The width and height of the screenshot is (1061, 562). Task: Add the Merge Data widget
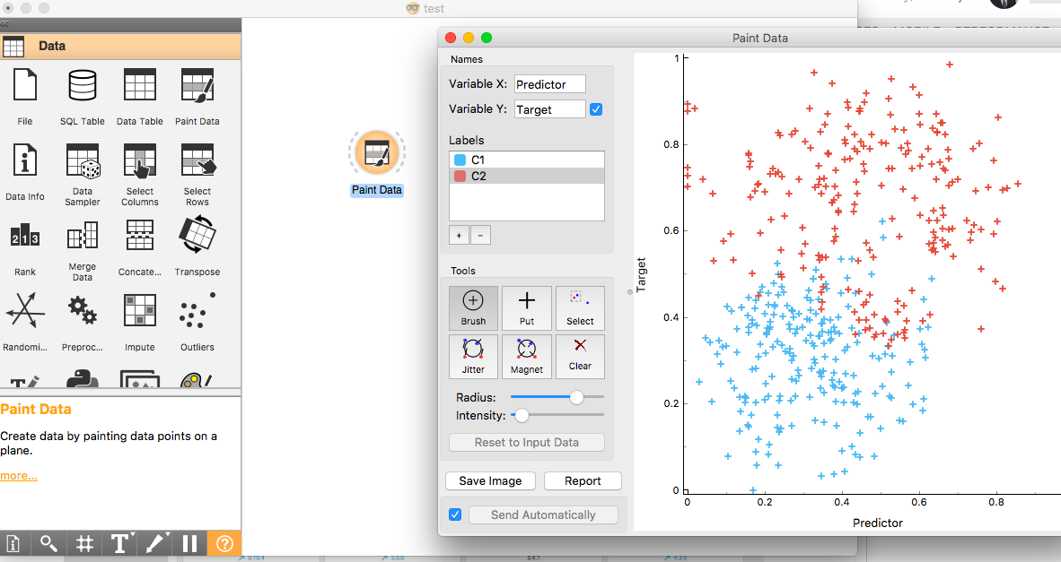(x=82, y=250)
